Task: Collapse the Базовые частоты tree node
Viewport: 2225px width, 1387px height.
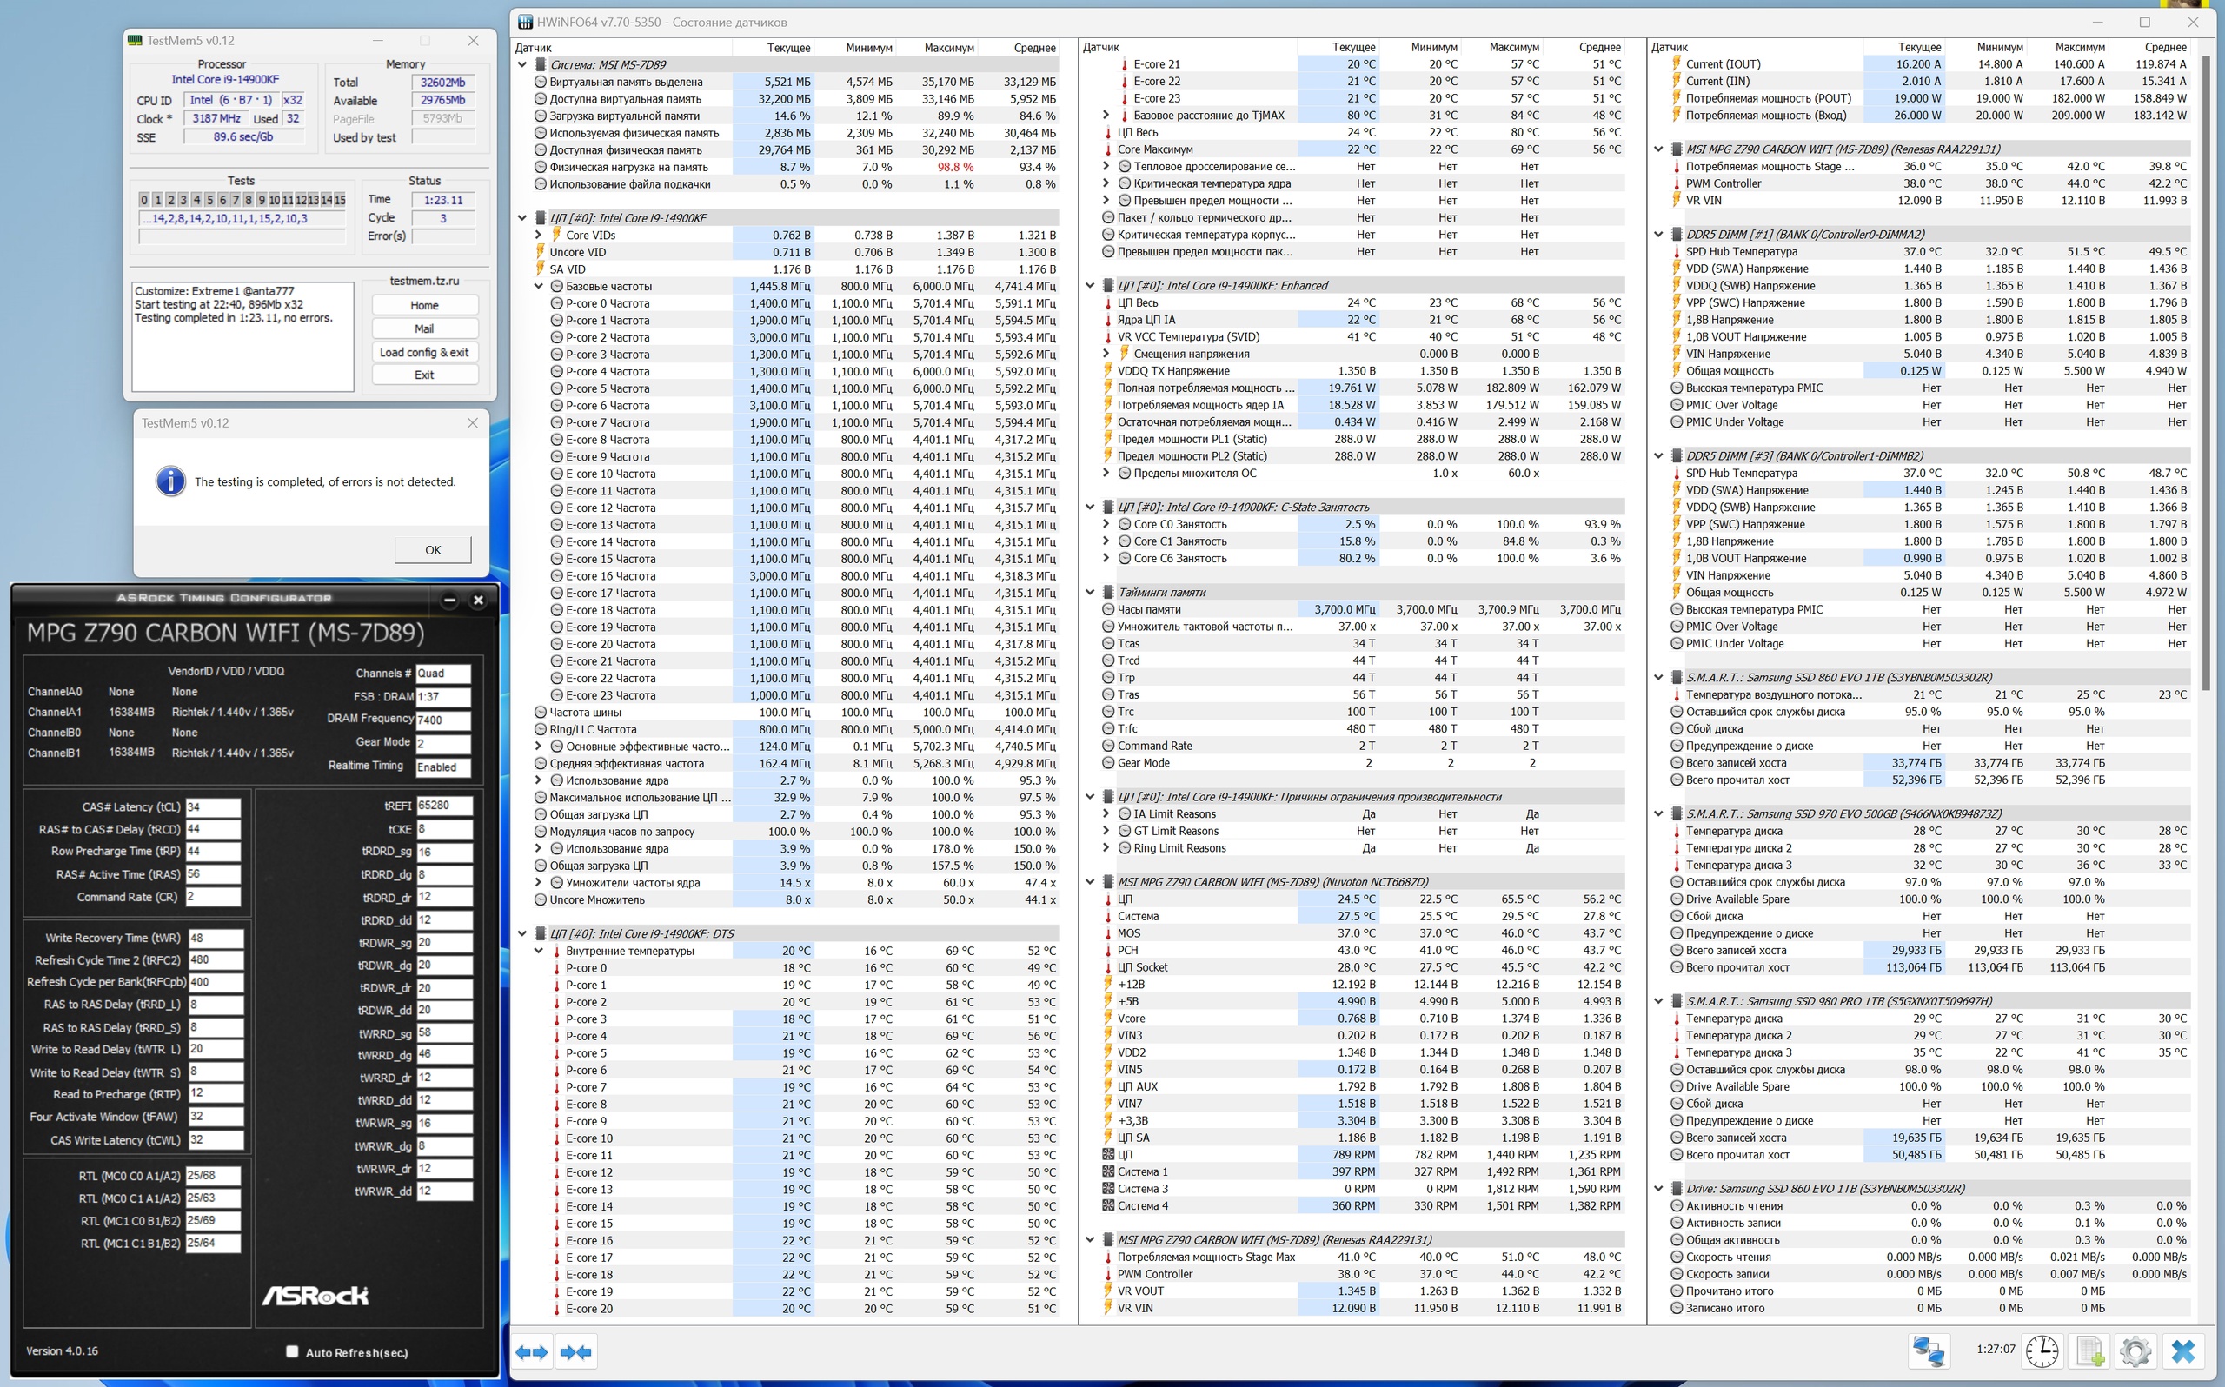Action: (x=539, y=286)
